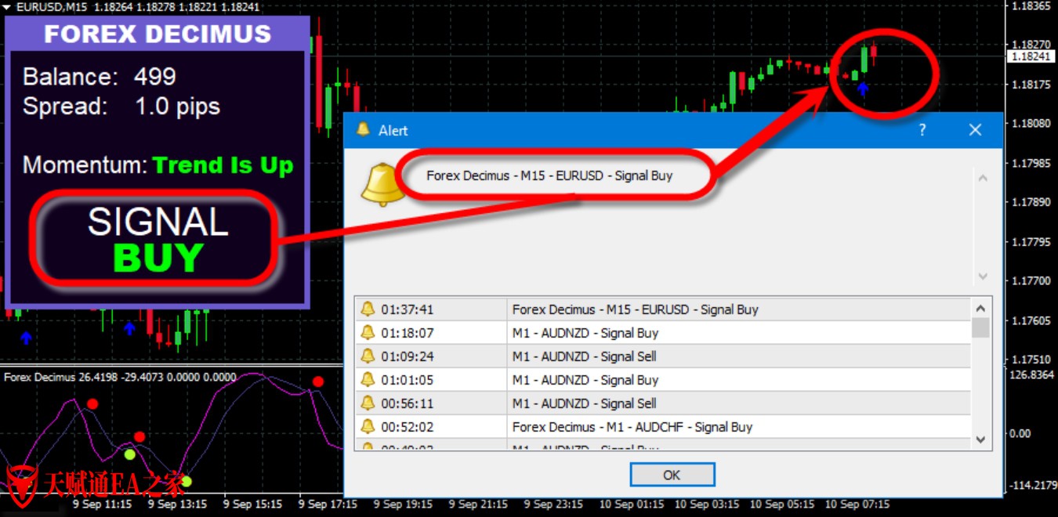Image resolution: width=1058 pixels, height=517 pixels.
Task: Open help with the question mark button
Action: 922,130
